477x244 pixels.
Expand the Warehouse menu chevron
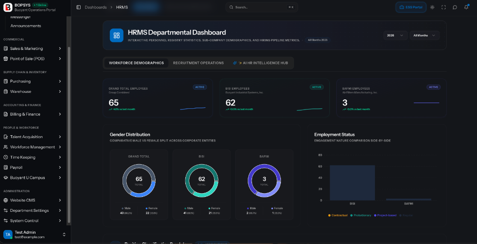click(x=60, y=91)
